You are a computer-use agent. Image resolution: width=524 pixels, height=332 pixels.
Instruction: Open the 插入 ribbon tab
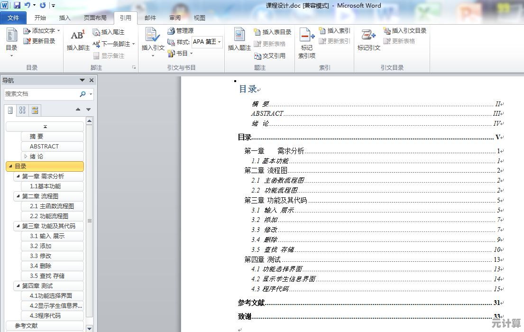[64, 18]
